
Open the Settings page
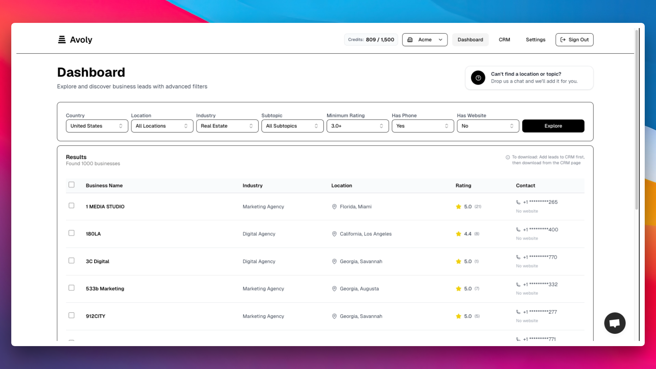[x=535, y=40]
